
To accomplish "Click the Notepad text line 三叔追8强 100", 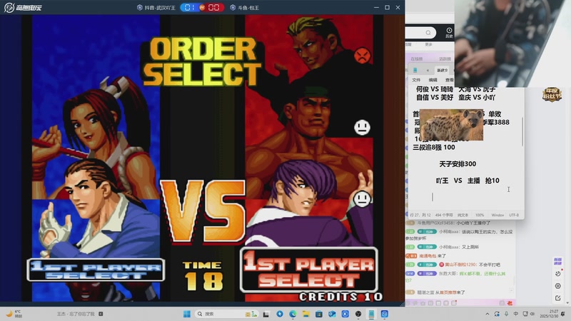I will tap(434, 148).
